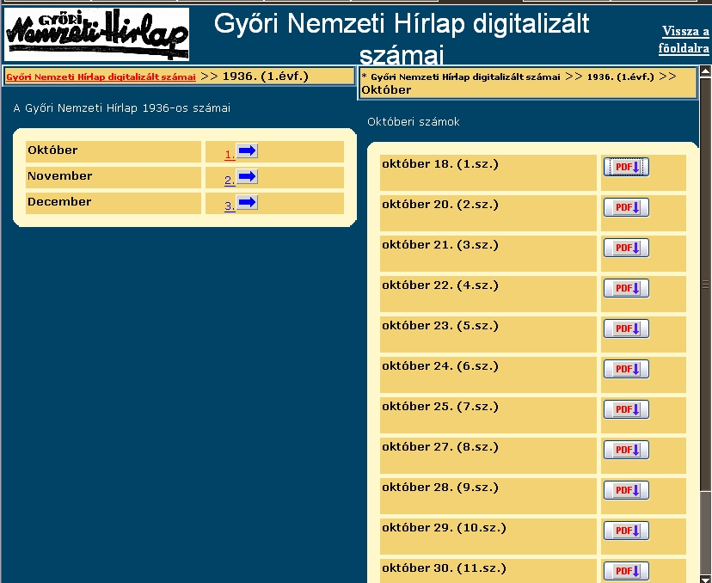Click the scrollbar down arrow on right pane

[706, 578]
